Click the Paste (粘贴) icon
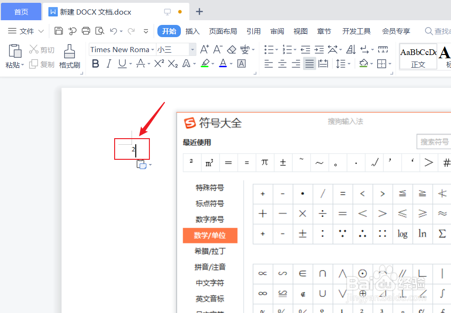The width and height of the screenshot is (451, 313). (14, 51)
